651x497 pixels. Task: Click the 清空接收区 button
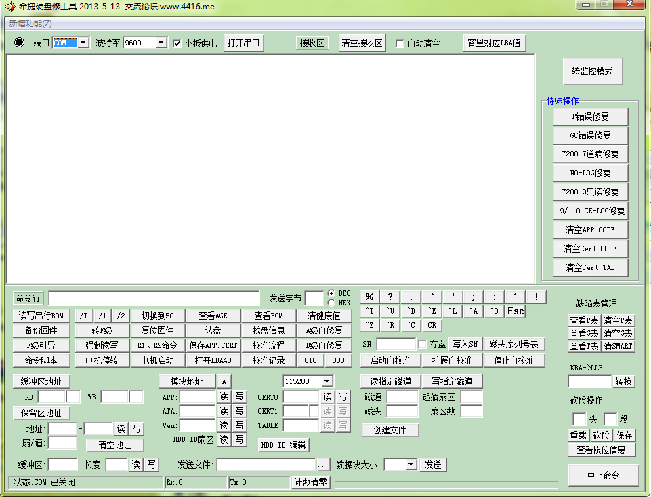tap(362, 43)
